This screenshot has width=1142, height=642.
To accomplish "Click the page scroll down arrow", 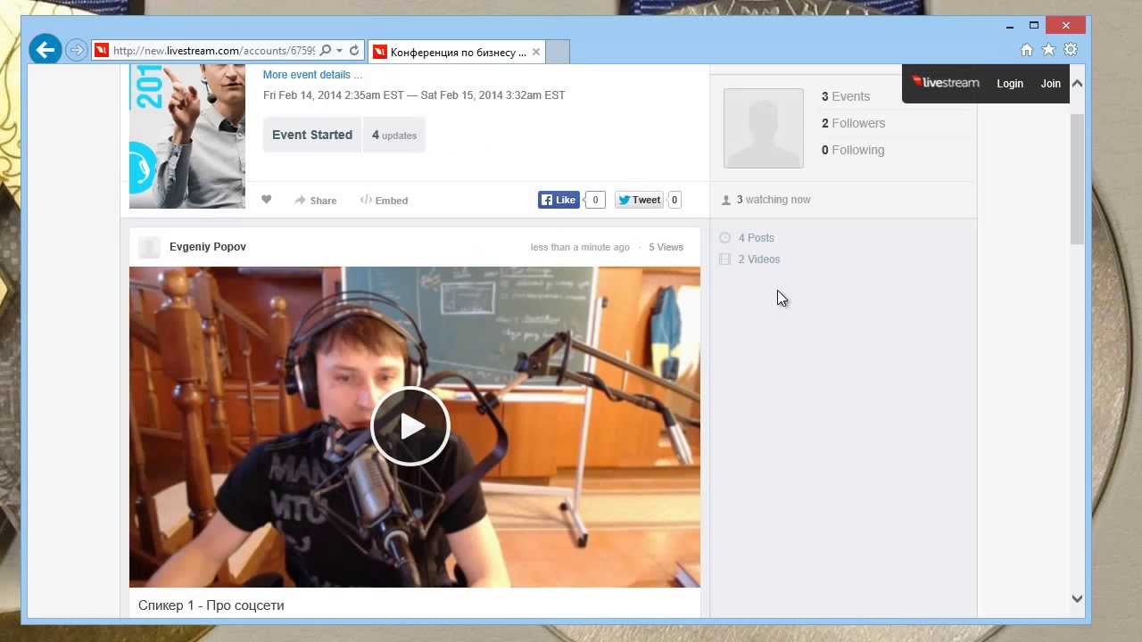I will tap(1077, 598).
